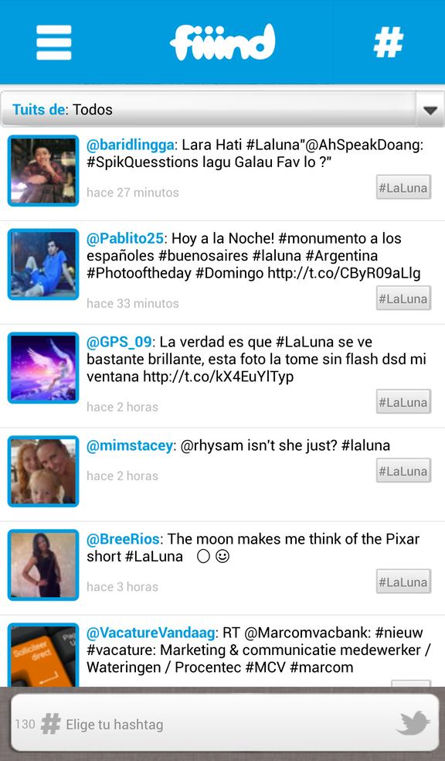Tap the fiiind logo
The image size is (445, 761).
[x=222, y=43]
